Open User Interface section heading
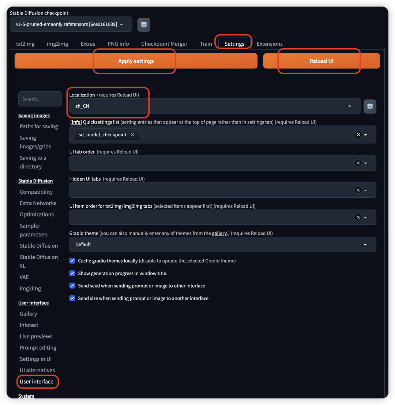The height and width of the screenshot is (405, 395). [x=33, y=303]
